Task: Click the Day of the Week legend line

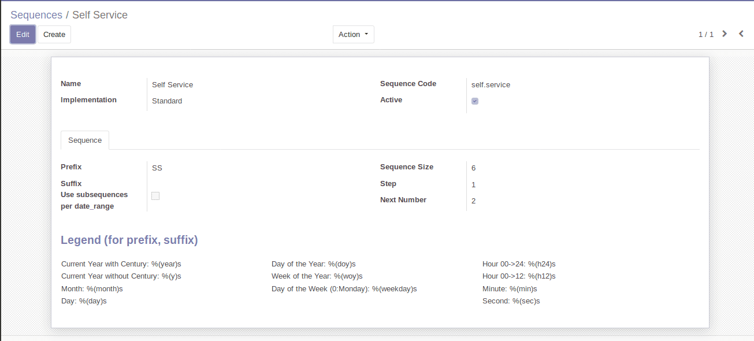Action: (x=344, y=289)
